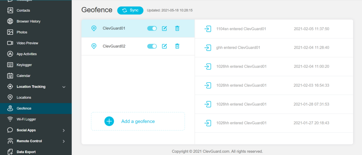Image resolution: width=362 pixels, height=155 pixels.
Task: Expand the Social Apps chevron
Action: [64, 131]
